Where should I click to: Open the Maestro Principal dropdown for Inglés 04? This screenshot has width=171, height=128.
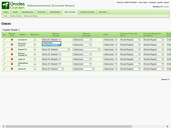(x=51, y=59)
